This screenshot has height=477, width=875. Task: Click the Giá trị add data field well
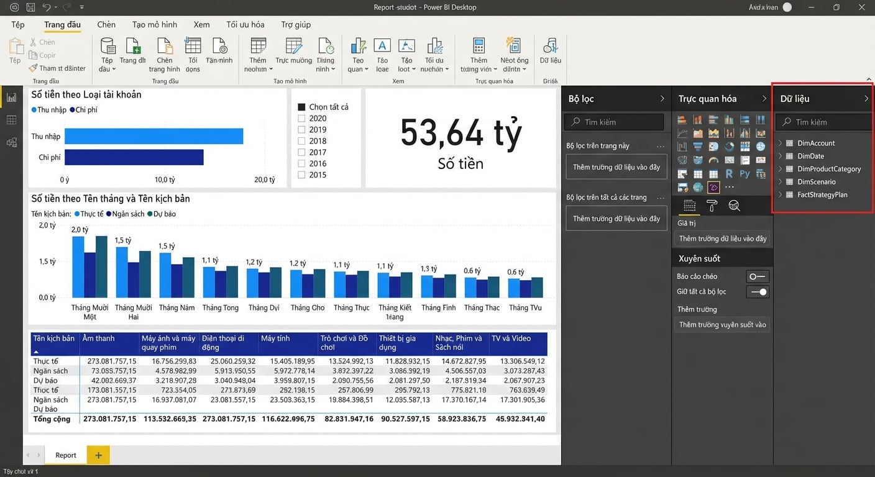point(723,238)
